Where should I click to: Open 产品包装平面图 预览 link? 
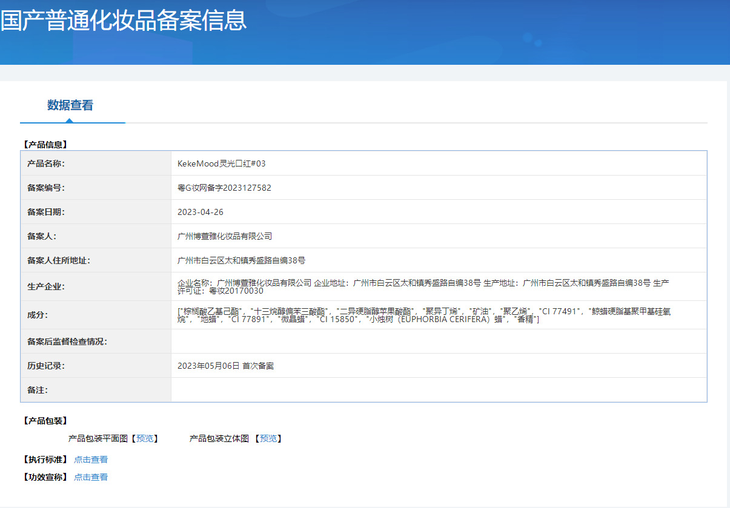click(x=145, y=438)
